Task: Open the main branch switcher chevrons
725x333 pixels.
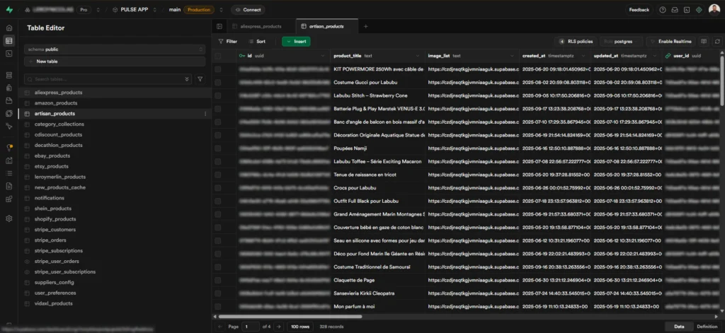Action: (221, 10)
